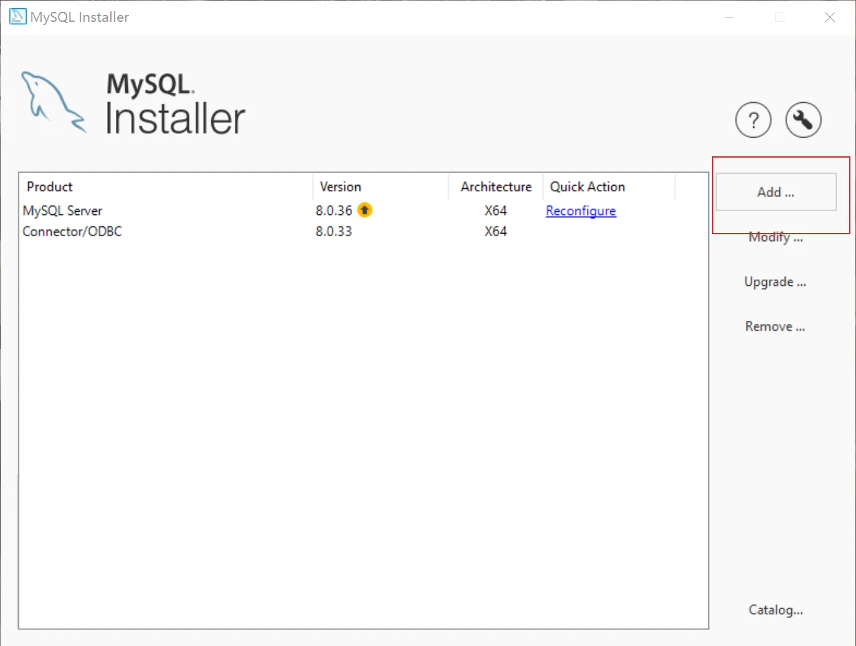
Task: Select the MySQL Server row
Action: tap(364, 211)
